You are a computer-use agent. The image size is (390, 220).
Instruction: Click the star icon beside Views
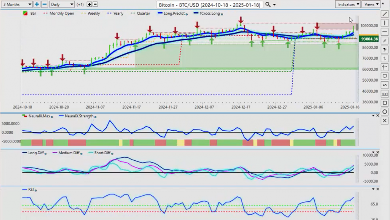tap(382, 4)
